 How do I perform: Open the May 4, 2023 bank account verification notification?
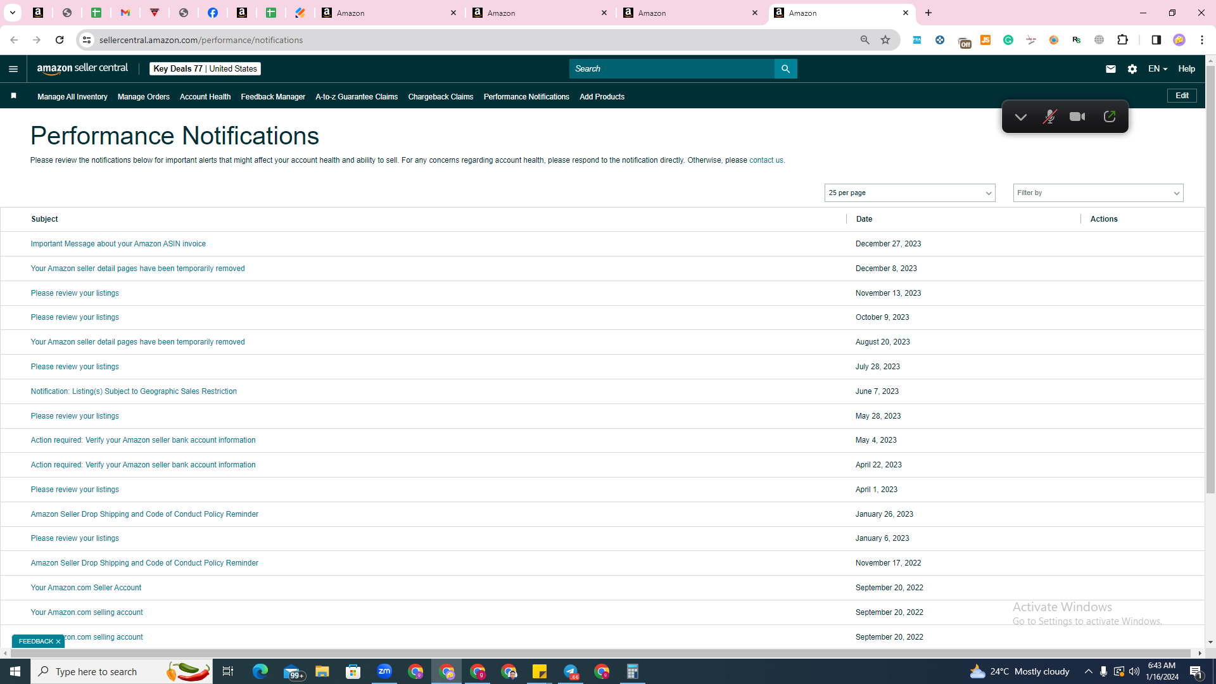coord(143,440)
